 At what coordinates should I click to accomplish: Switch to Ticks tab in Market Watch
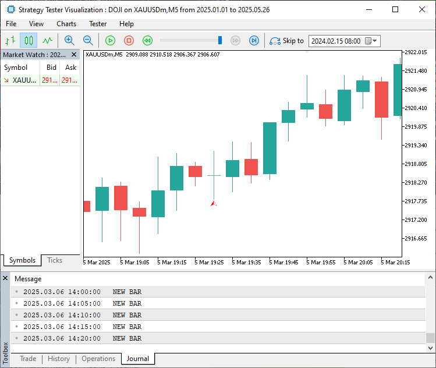pos(55,260)
